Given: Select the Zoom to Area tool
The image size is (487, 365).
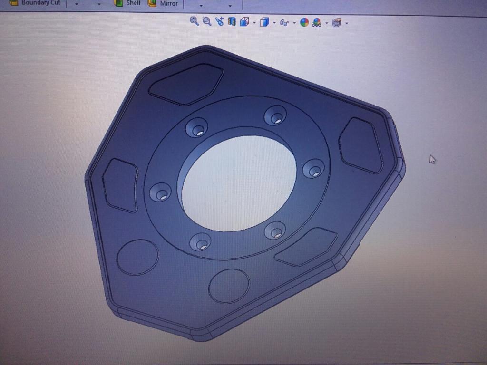Looking at the screenshot, I should tap(207, 21).
